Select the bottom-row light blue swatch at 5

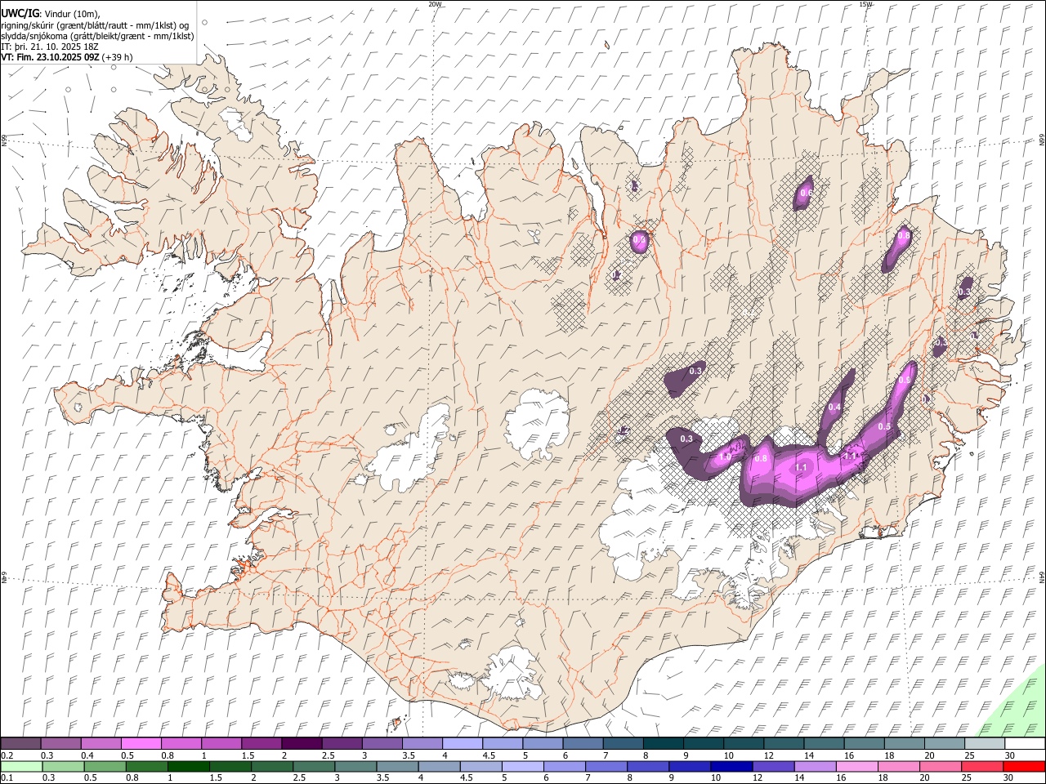523,767
